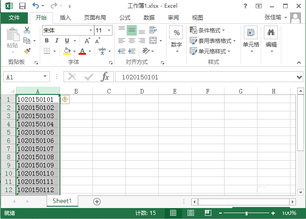The image size is (306, 219).
Task: Select middle vertical alignment
Action: coord(132,30)
